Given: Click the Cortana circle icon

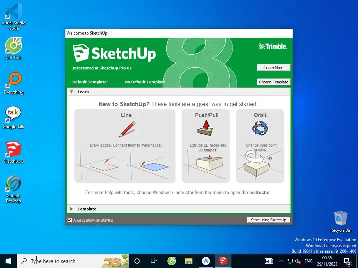Looking at the screenshot, I should click(137, 261).
